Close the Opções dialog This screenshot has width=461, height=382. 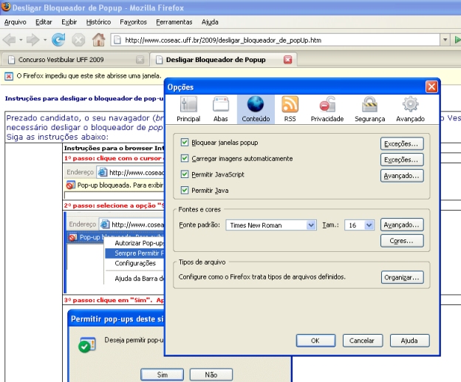[x=431, y=86]
